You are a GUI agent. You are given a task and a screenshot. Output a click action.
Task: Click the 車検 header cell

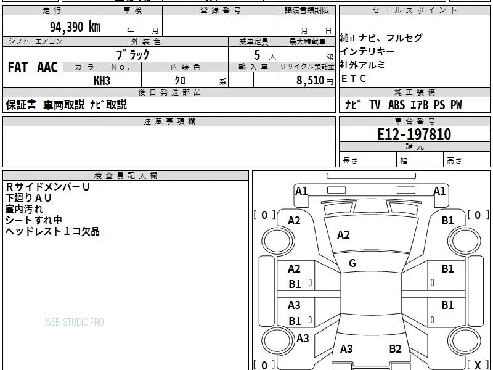[132, 10]
